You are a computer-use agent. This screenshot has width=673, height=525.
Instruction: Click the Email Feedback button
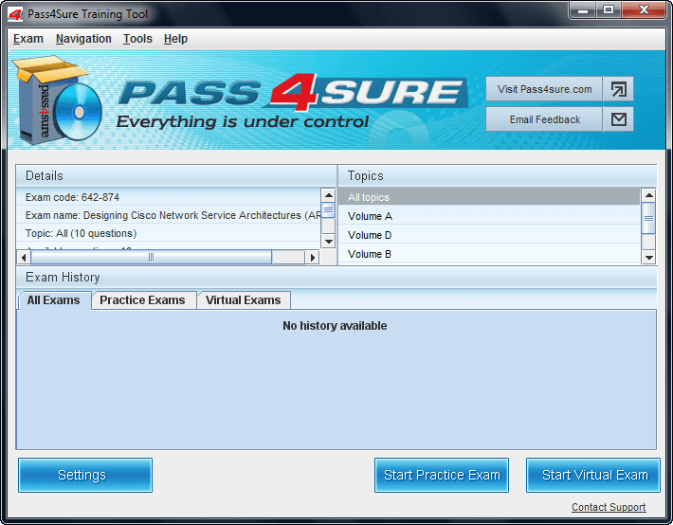(x=544, y=119)
